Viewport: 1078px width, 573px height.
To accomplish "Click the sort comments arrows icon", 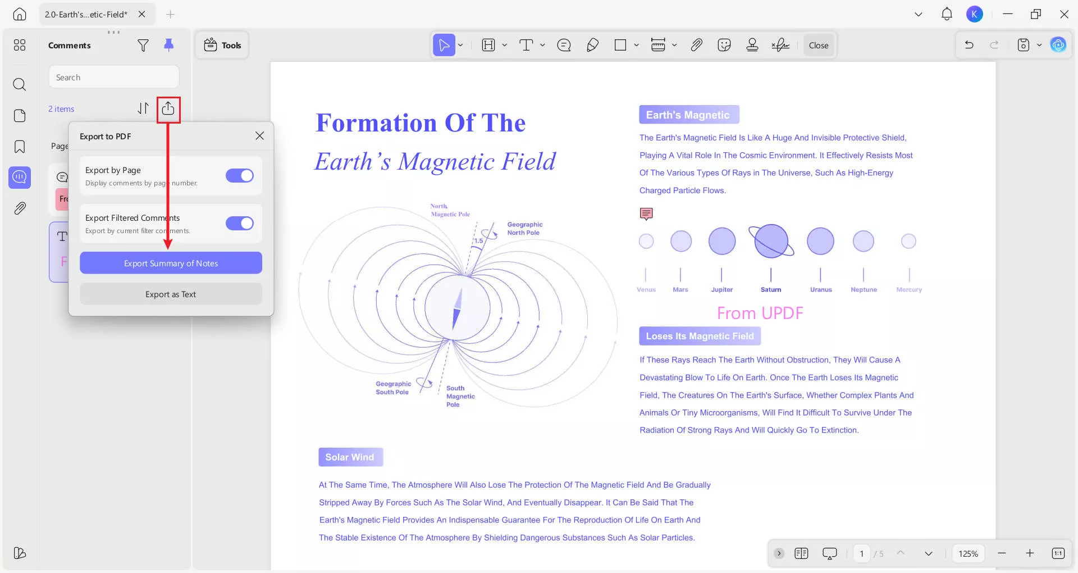I will pos(143,108).
